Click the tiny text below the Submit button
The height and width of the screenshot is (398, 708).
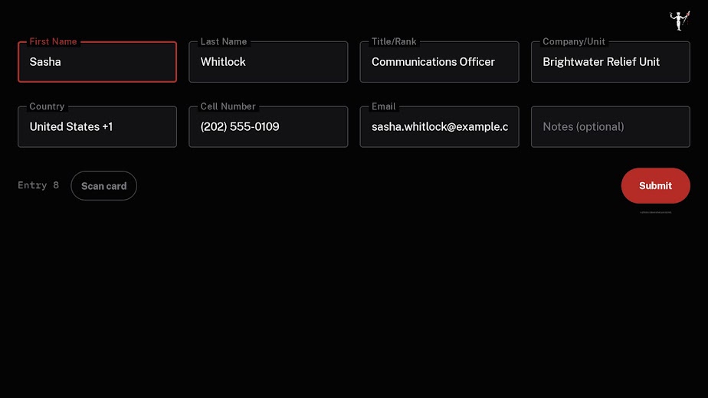click(656, 212)
